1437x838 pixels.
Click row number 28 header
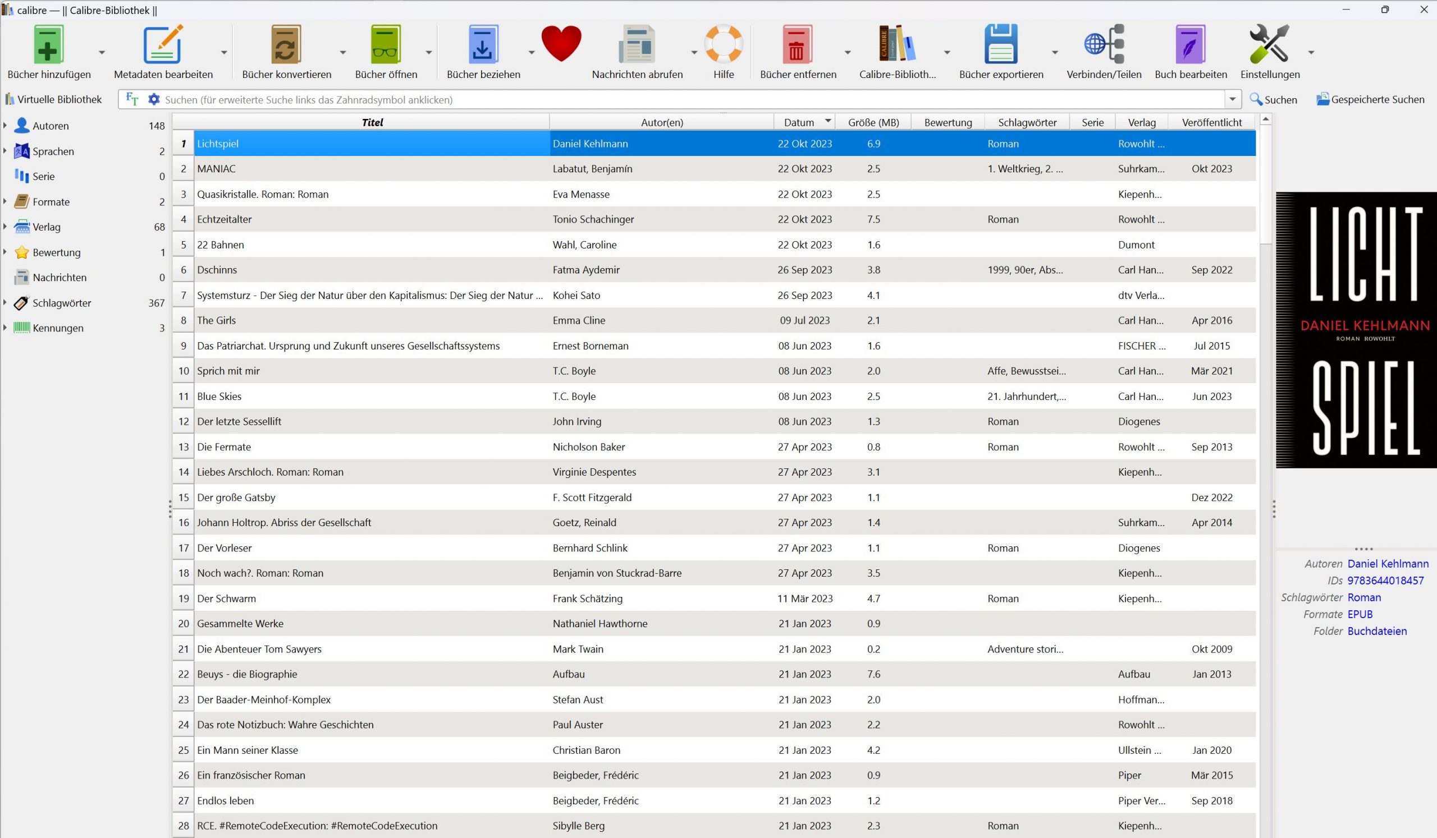pyautogui.click(x=183, y=826)
